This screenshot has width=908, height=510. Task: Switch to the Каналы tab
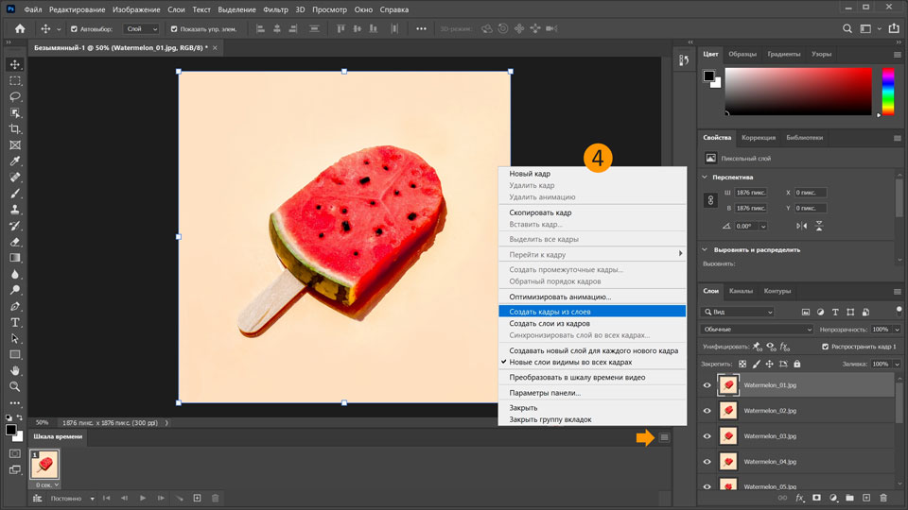tap(742, 291)
